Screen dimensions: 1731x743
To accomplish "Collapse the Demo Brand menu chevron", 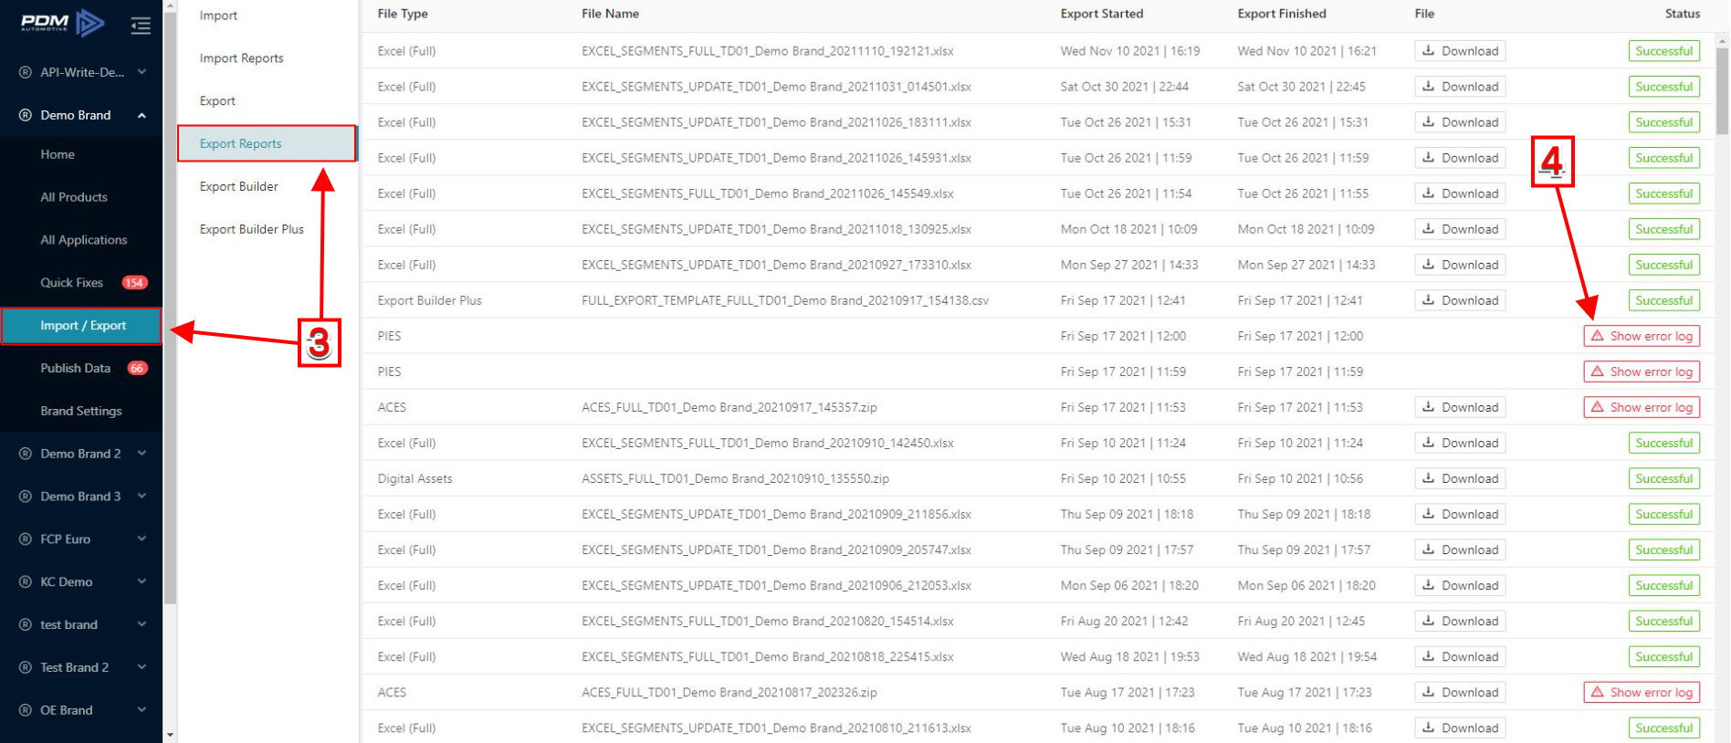I will [x=142, y=115].
